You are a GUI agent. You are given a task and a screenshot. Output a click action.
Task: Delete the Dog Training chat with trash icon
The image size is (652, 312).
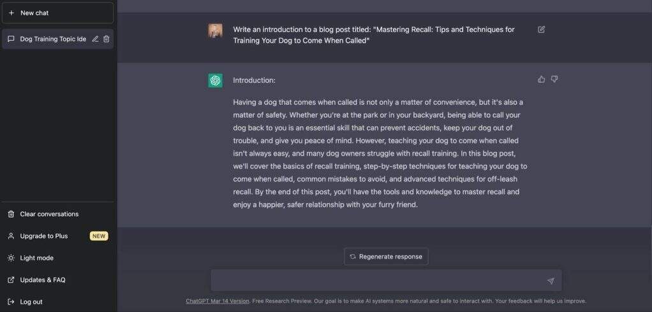pyautogui.click(x=107, y=39)
